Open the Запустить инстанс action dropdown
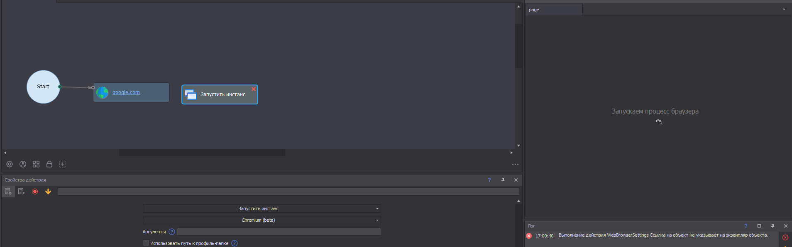This screenshot has width=792, height=247. [x=262, y=208]
